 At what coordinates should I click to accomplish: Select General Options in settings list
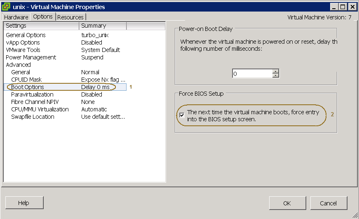[x=26, y=35]
